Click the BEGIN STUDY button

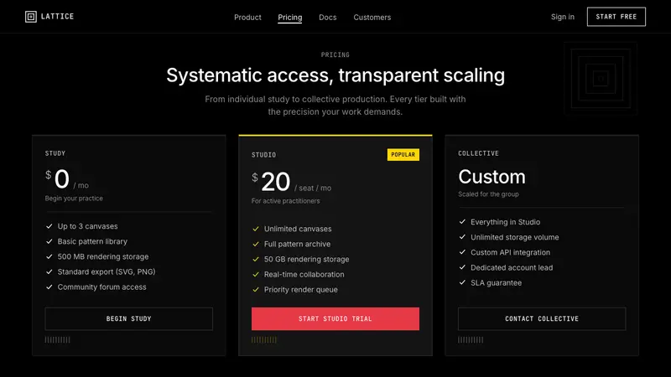coord(129,318)
